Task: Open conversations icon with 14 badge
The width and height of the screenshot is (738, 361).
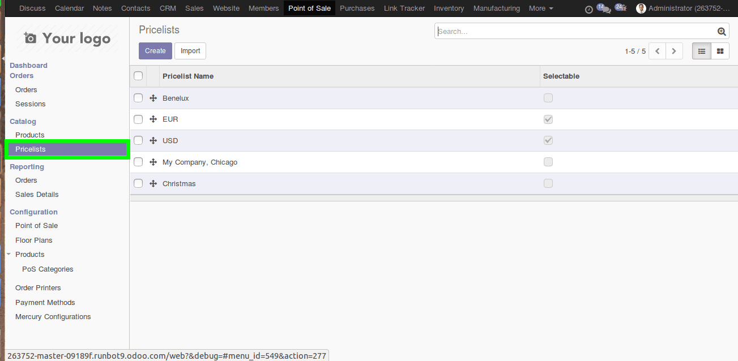Action: point(604,8)
